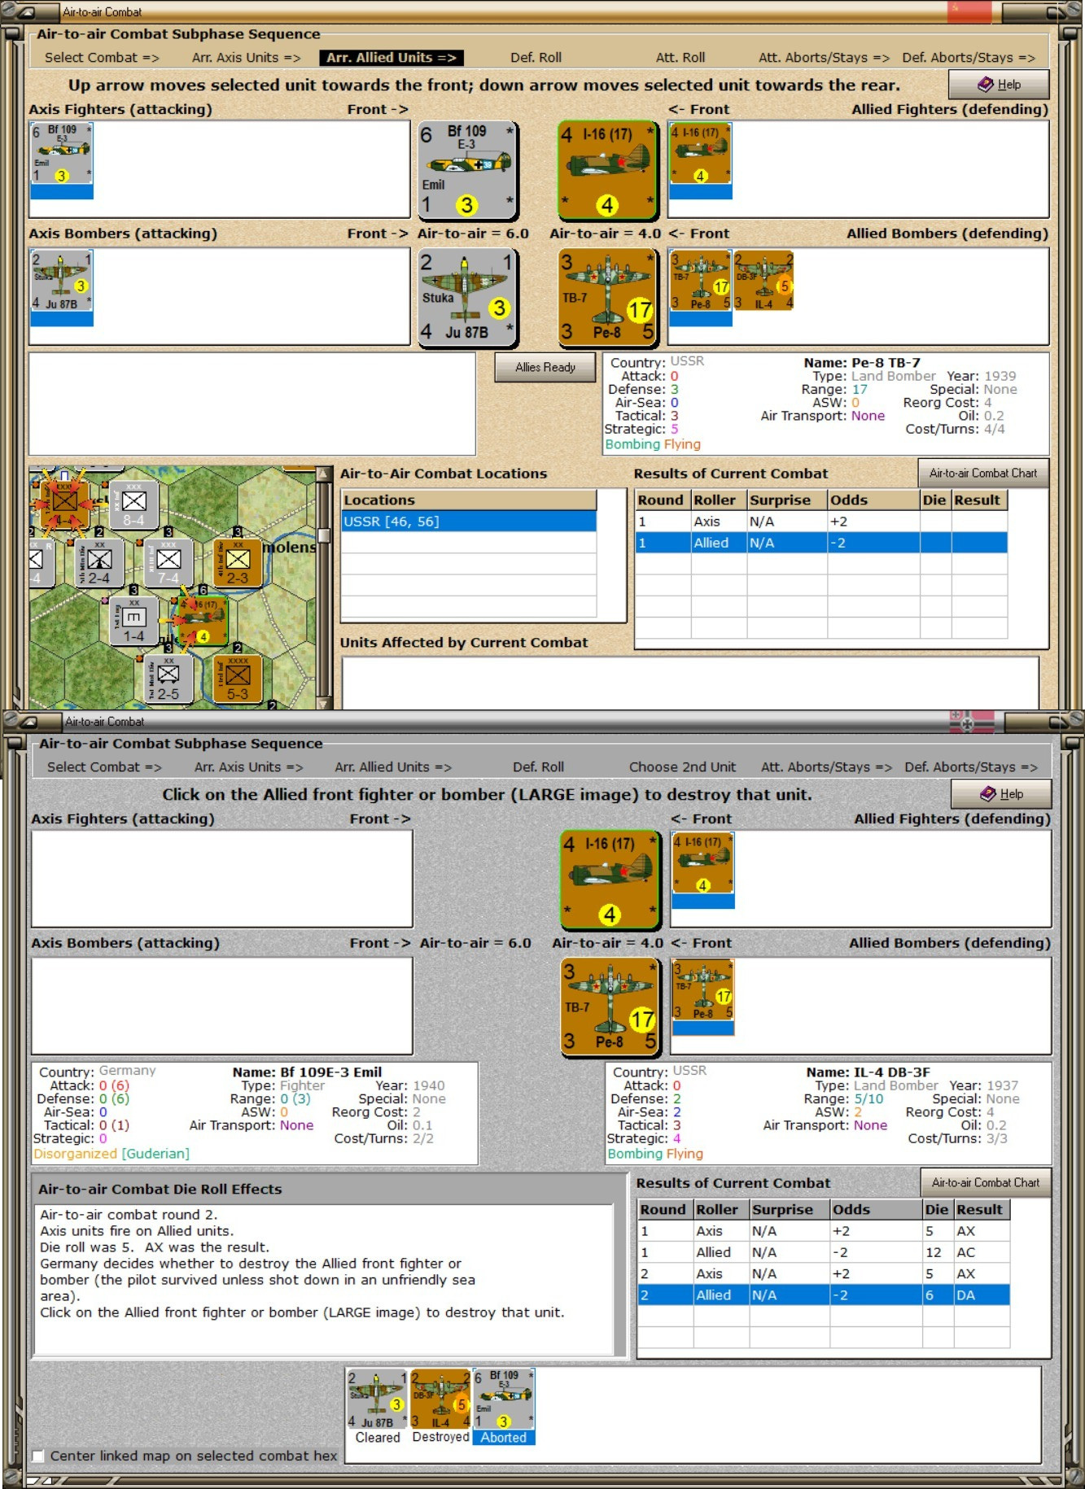This screenshot has height=1489, width=1085.
Task: Select large TB-7 Pe-8 bomber in upper window
Action: tap(607, 298)
